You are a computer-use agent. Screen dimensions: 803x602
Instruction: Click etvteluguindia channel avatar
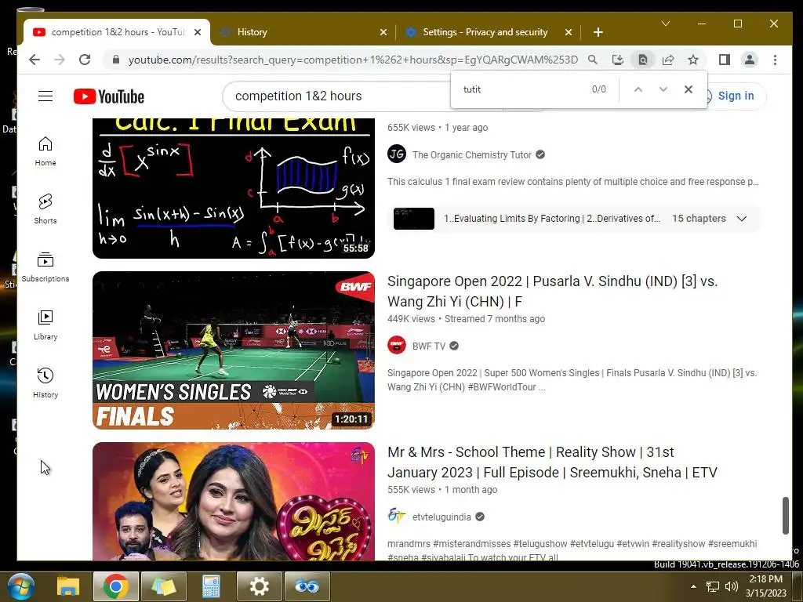(x=397, y=517)
